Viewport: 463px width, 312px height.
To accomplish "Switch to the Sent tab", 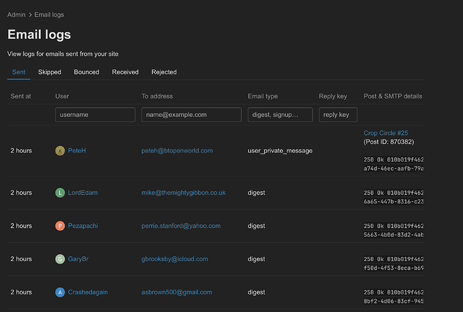I will click(x=19, y=72).
